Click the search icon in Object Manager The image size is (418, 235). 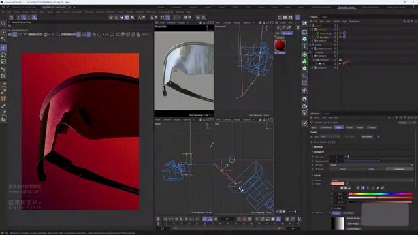[404, 21]
